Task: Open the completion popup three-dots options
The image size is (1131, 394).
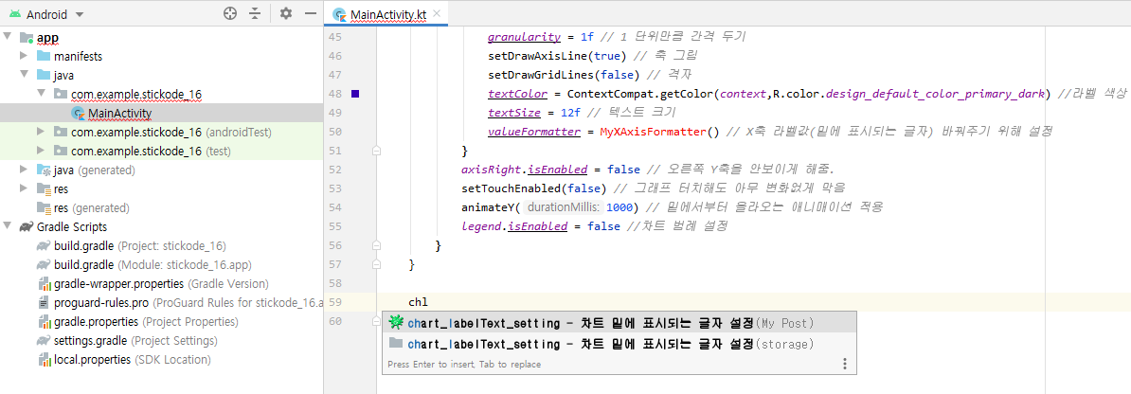Action: tap(845, 365)
